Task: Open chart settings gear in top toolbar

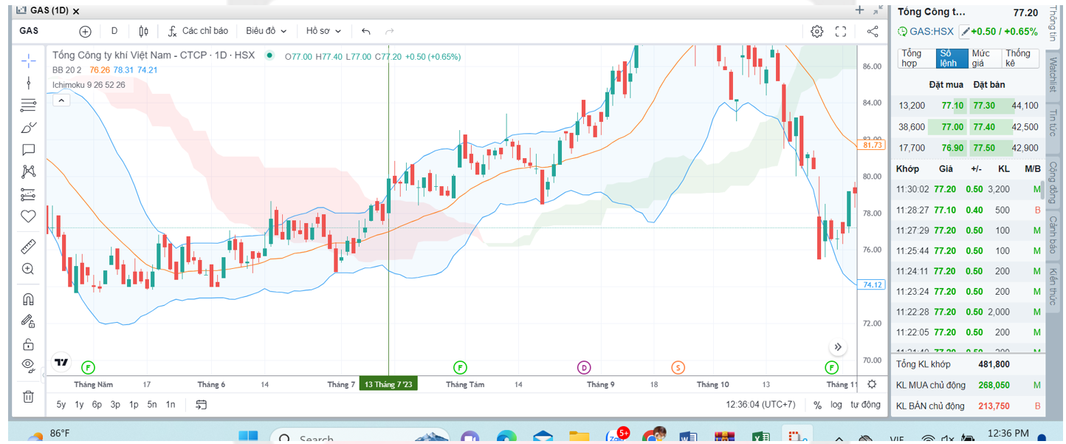Action: (816, 31)
